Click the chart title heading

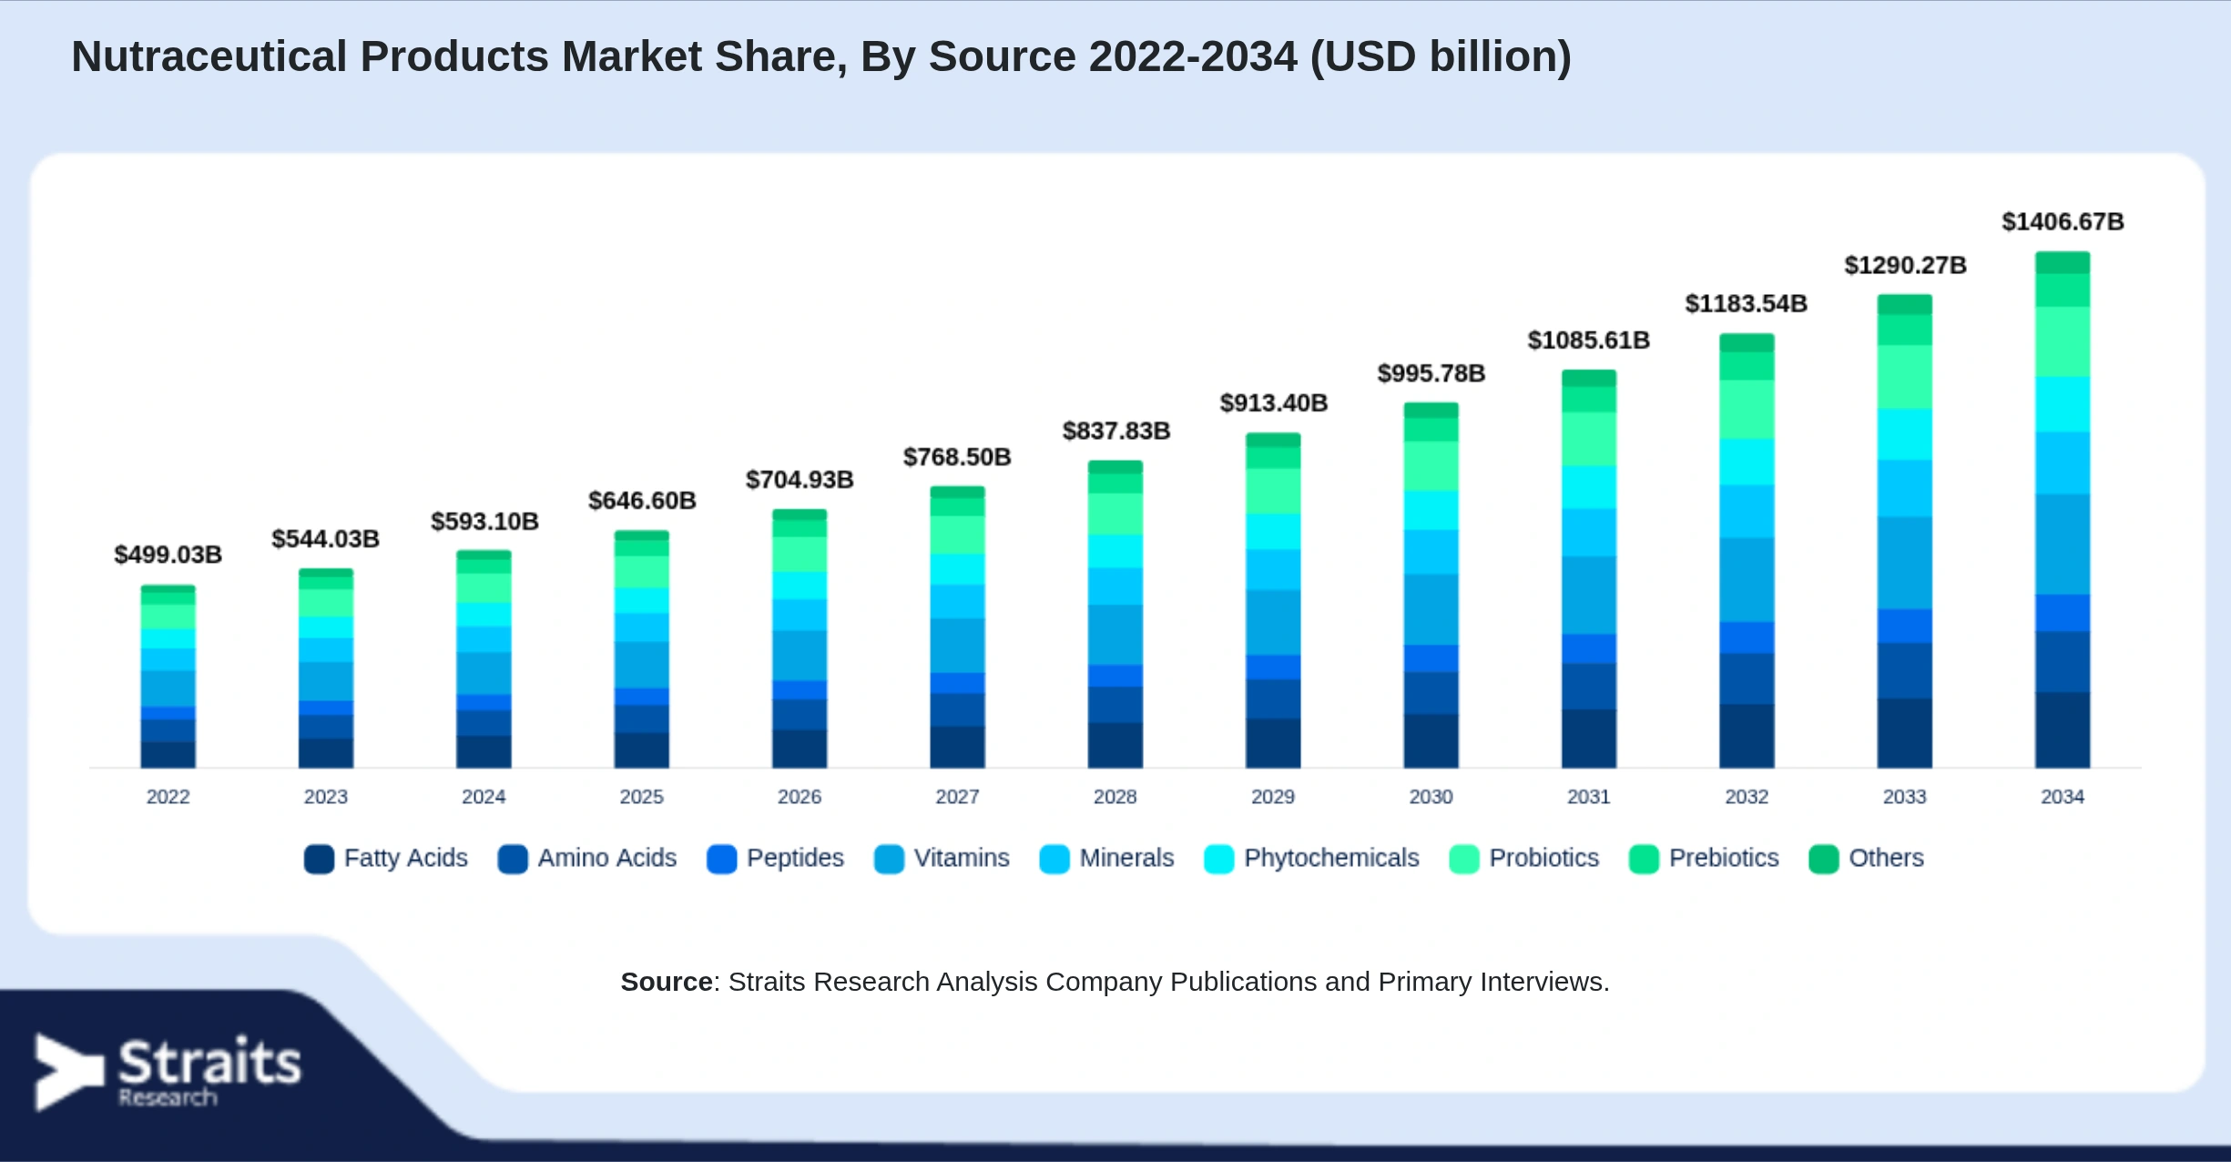pos(821,56)
